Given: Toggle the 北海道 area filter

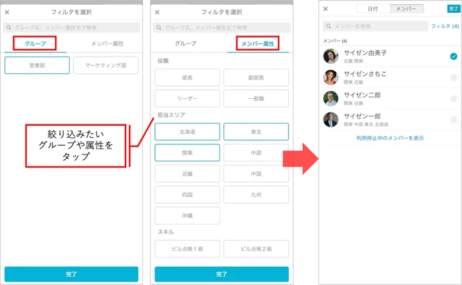Looking at the screenshot, I should 187,132.
